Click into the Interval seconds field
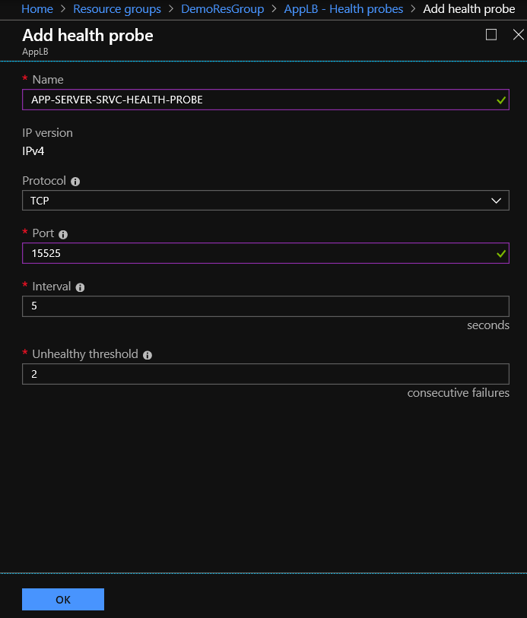 point(265,306)
